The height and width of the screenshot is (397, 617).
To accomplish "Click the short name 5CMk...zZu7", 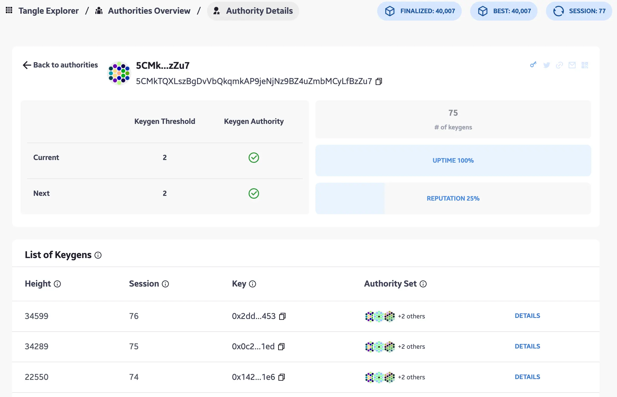I will 163,65.
